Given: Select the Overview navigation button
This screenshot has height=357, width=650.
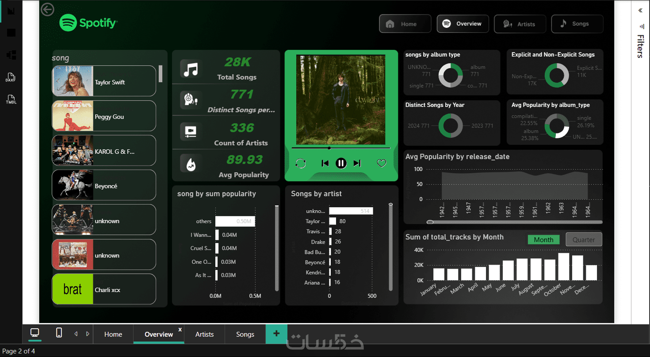Looking at the screenshot, I should [463, 24].
